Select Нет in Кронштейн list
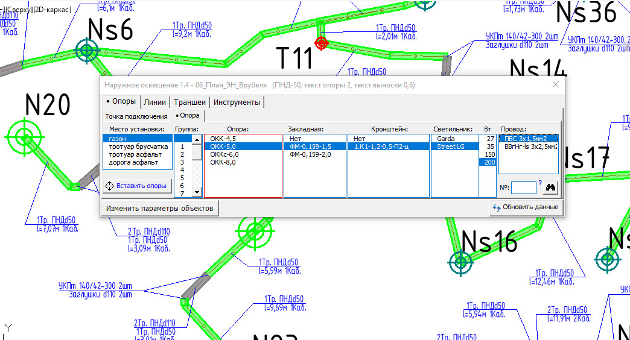This screenshot has width=630, height=340. (x=388, y=139)
